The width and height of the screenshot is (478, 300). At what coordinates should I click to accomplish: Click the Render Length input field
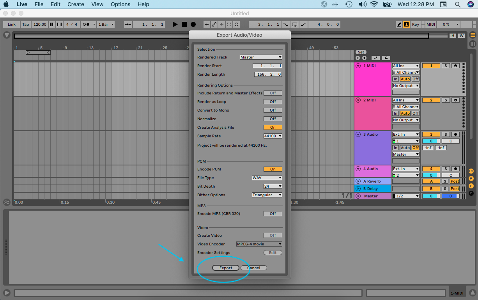click(268, 75)
